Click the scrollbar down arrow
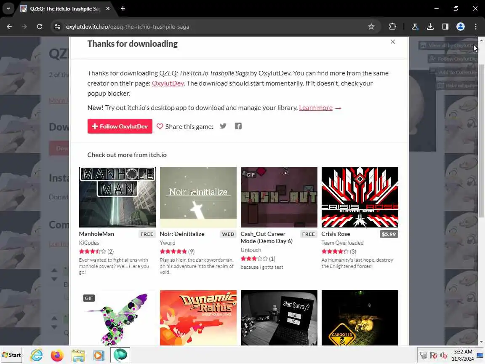Screen dimensions: 485x364 481,342
